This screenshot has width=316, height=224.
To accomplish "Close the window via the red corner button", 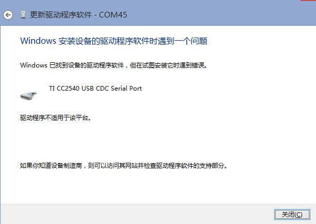I will coord(308,1).
